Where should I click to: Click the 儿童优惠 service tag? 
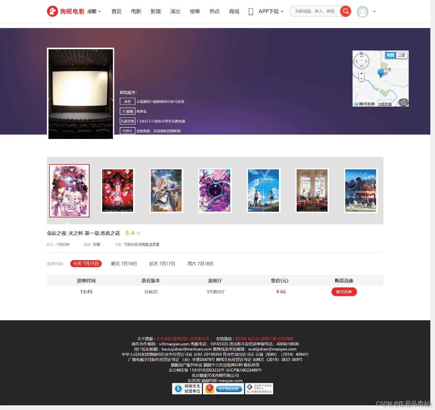[127, 121]
